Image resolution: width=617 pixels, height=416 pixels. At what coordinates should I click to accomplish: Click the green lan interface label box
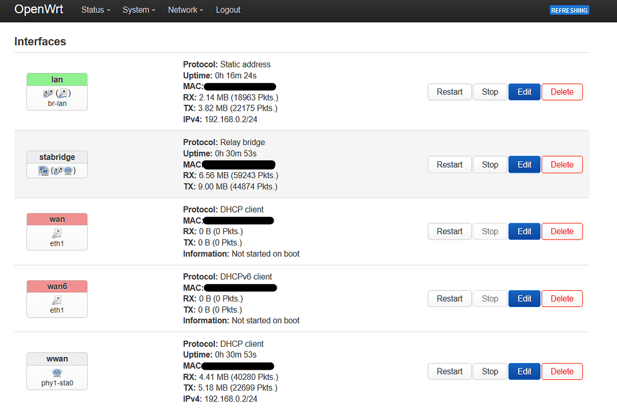[57, 79]
